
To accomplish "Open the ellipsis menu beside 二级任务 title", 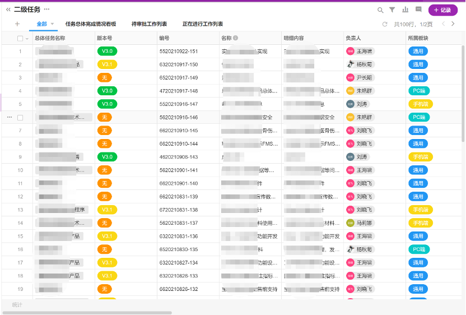I will 47,10.
